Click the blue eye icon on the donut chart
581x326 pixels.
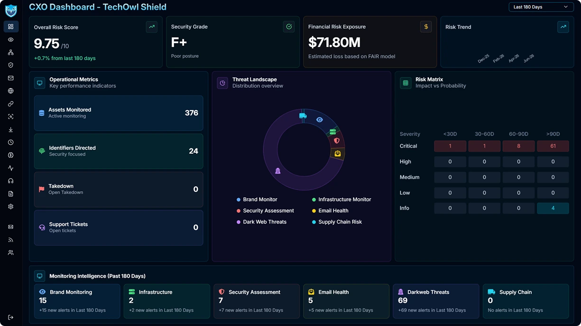320,120
